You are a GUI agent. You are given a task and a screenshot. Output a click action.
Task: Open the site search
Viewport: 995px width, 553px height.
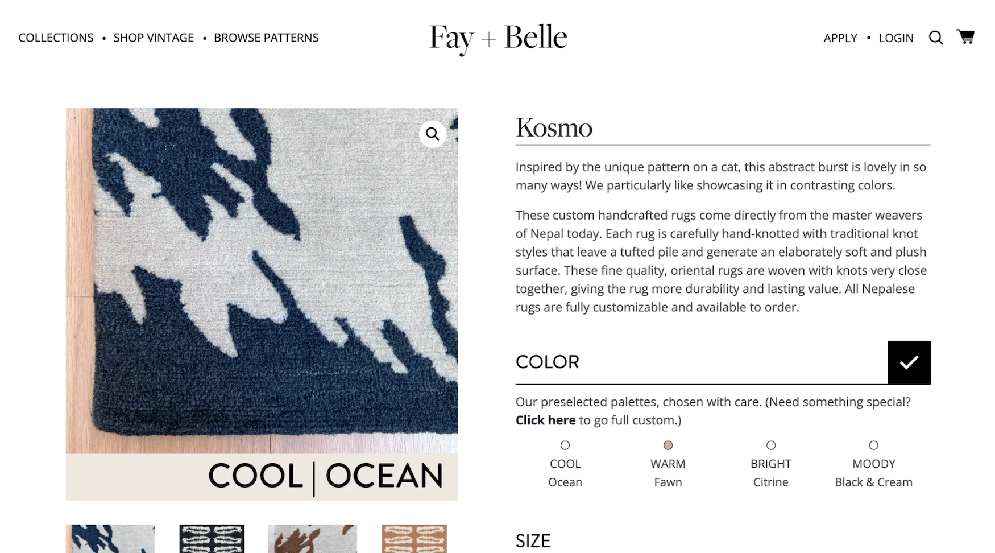(936, 38)
